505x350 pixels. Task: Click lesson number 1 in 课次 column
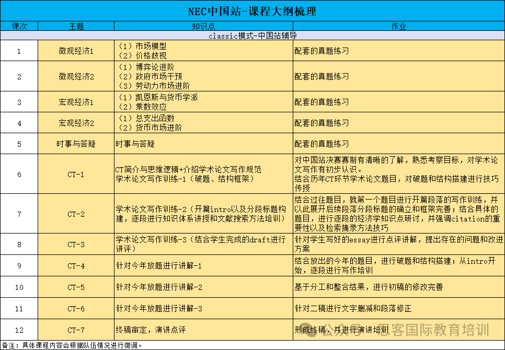coord(19,51)
